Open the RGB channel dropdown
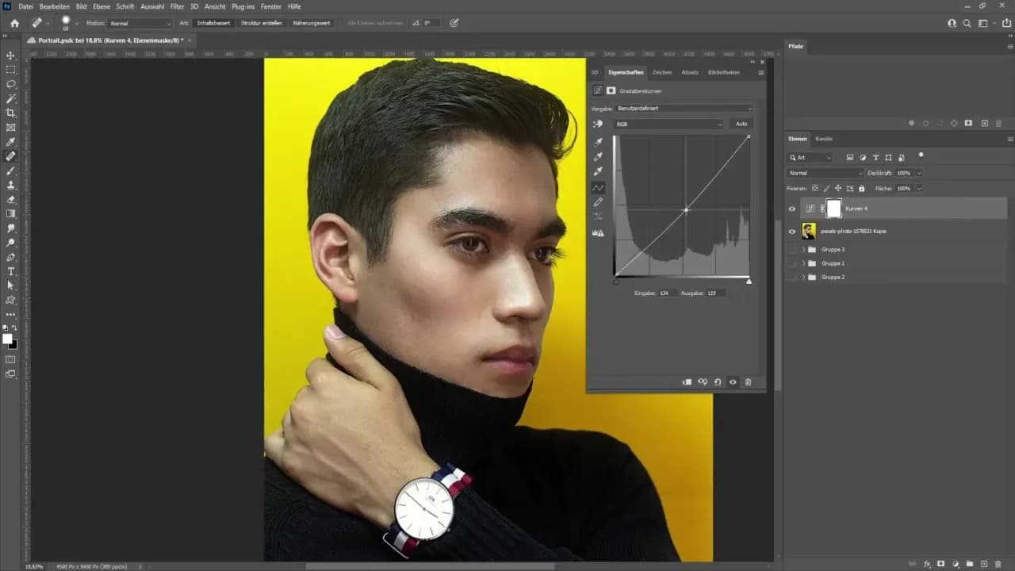 click(x=668, y=125)
